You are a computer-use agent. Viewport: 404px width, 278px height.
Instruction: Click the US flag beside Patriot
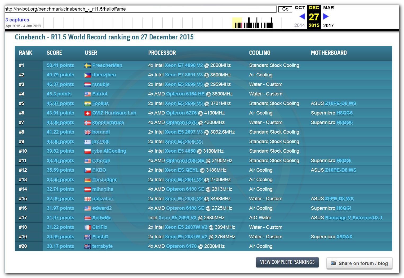[x=87, y=94]
